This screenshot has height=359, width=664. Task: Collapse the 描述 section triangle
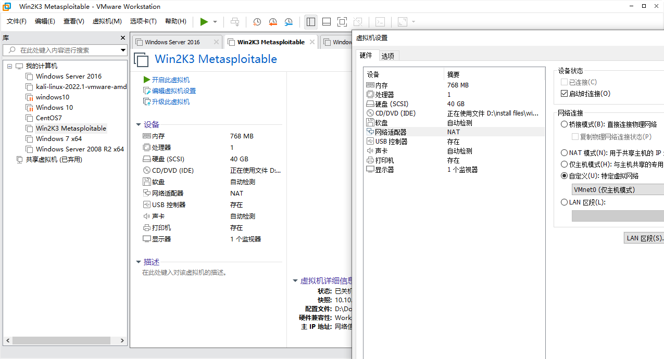click(139, 262)
